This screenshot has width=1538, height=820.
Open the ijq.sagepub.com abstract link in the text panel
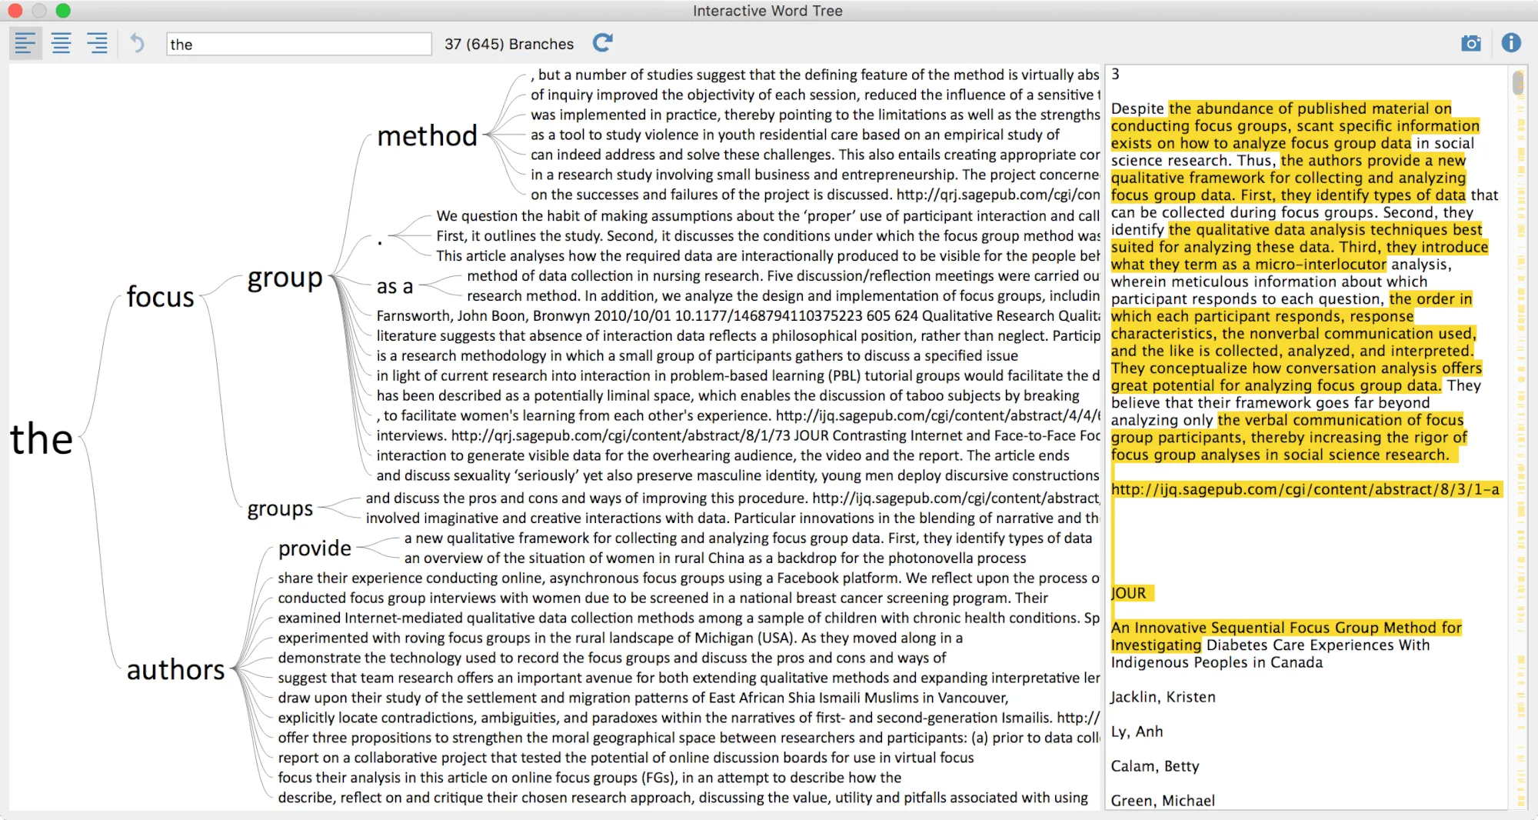click(1305, 490)
